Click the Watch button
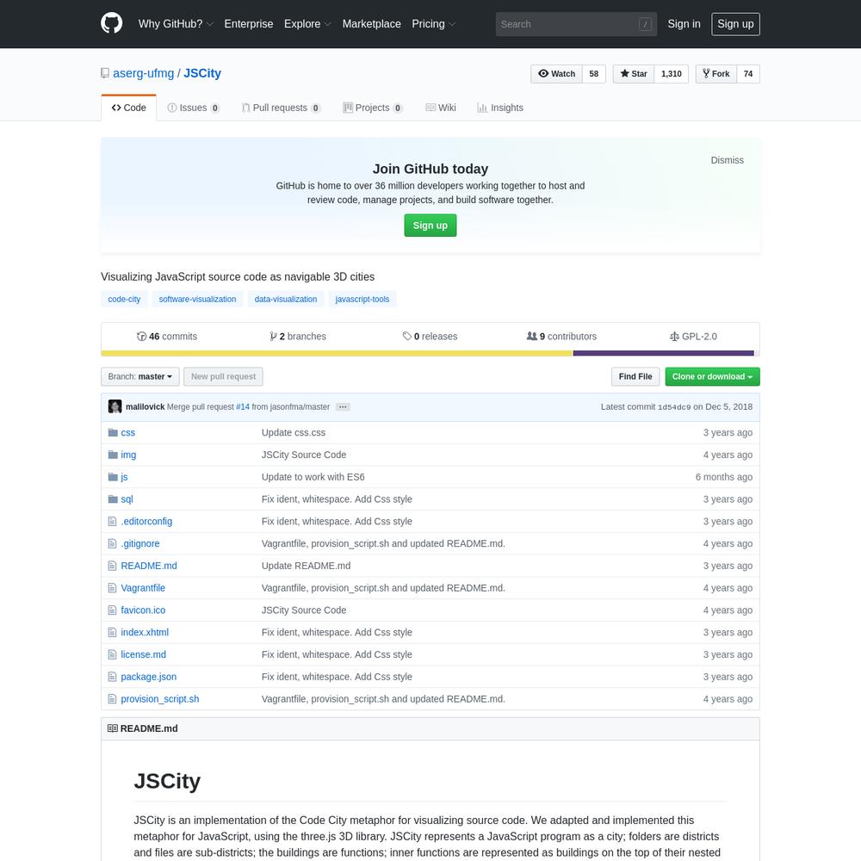The height and width of the screenshot is (861, 861). pos(557,73)
